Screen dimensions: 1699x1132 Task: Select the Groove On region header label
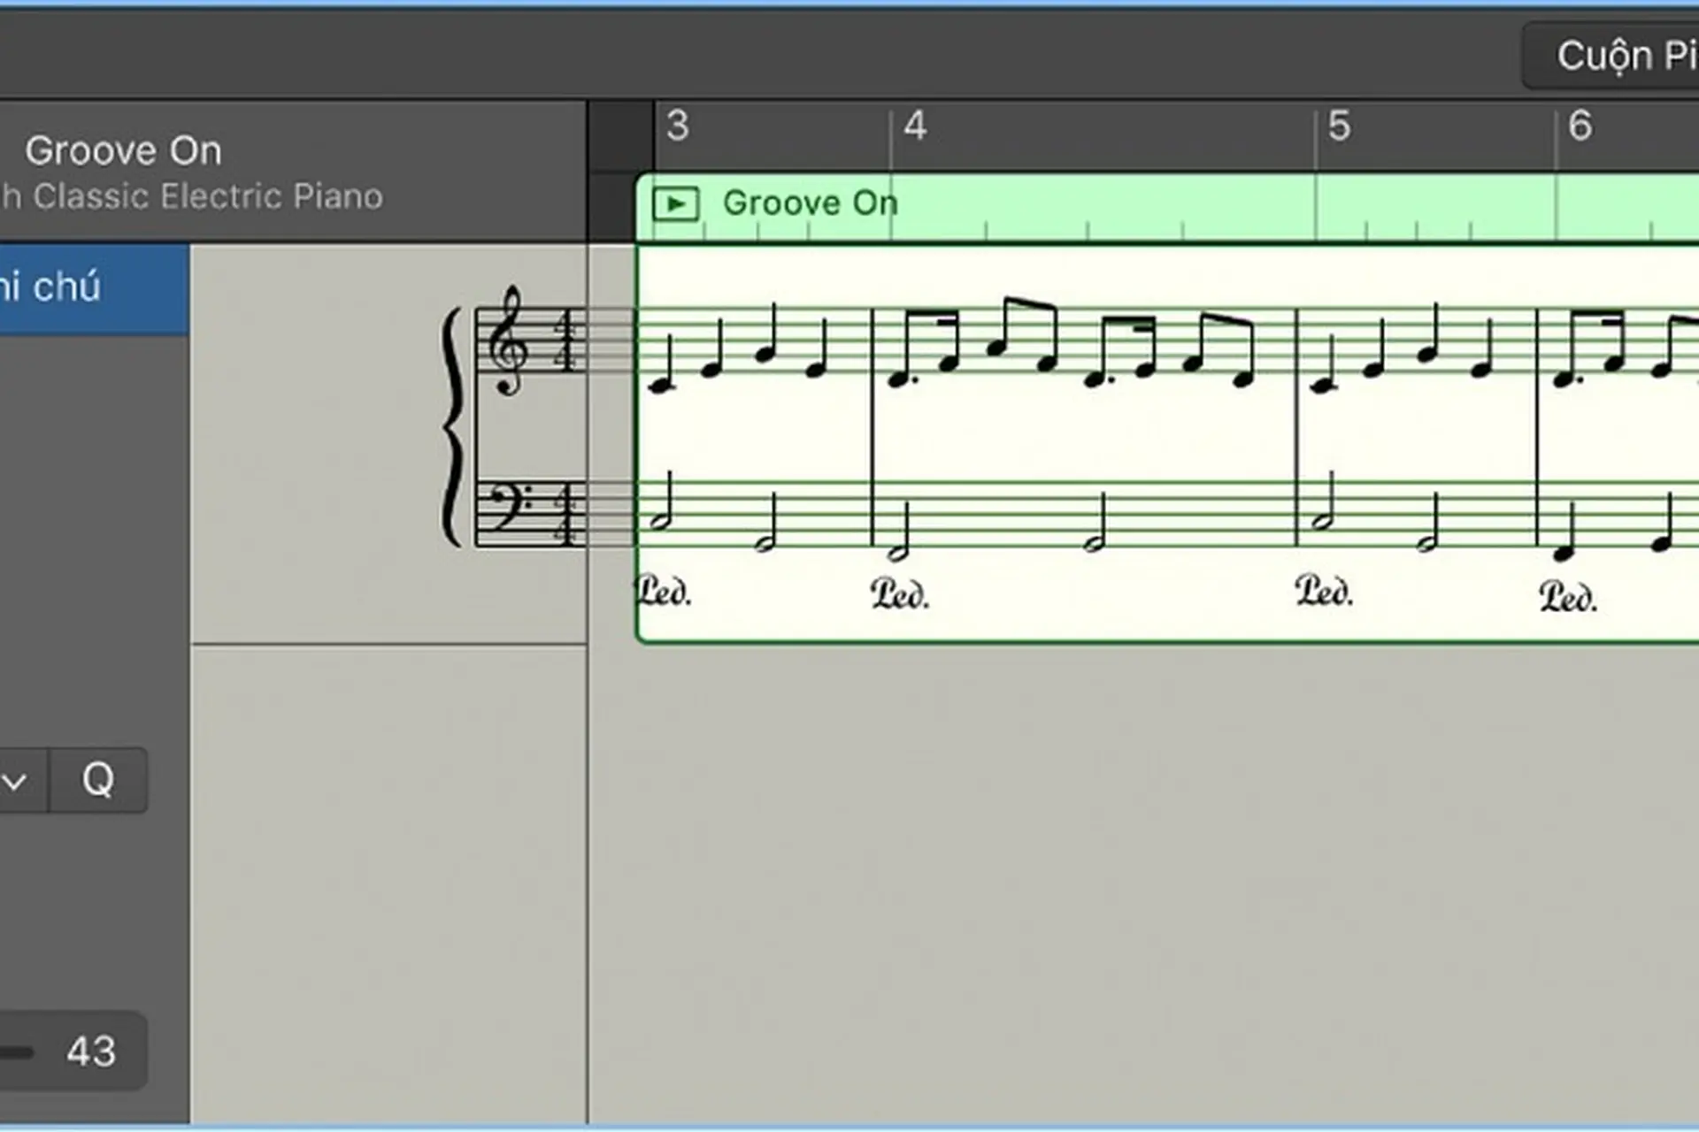[810, 203]
